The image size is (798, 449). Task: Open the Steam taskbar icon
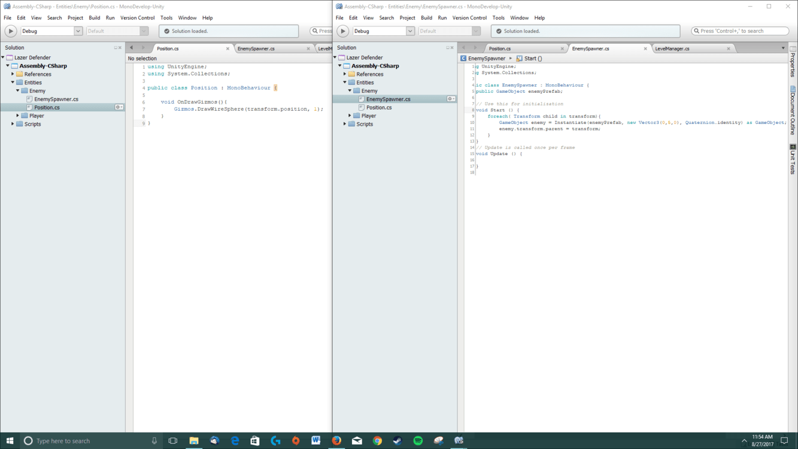coord(398,441)
